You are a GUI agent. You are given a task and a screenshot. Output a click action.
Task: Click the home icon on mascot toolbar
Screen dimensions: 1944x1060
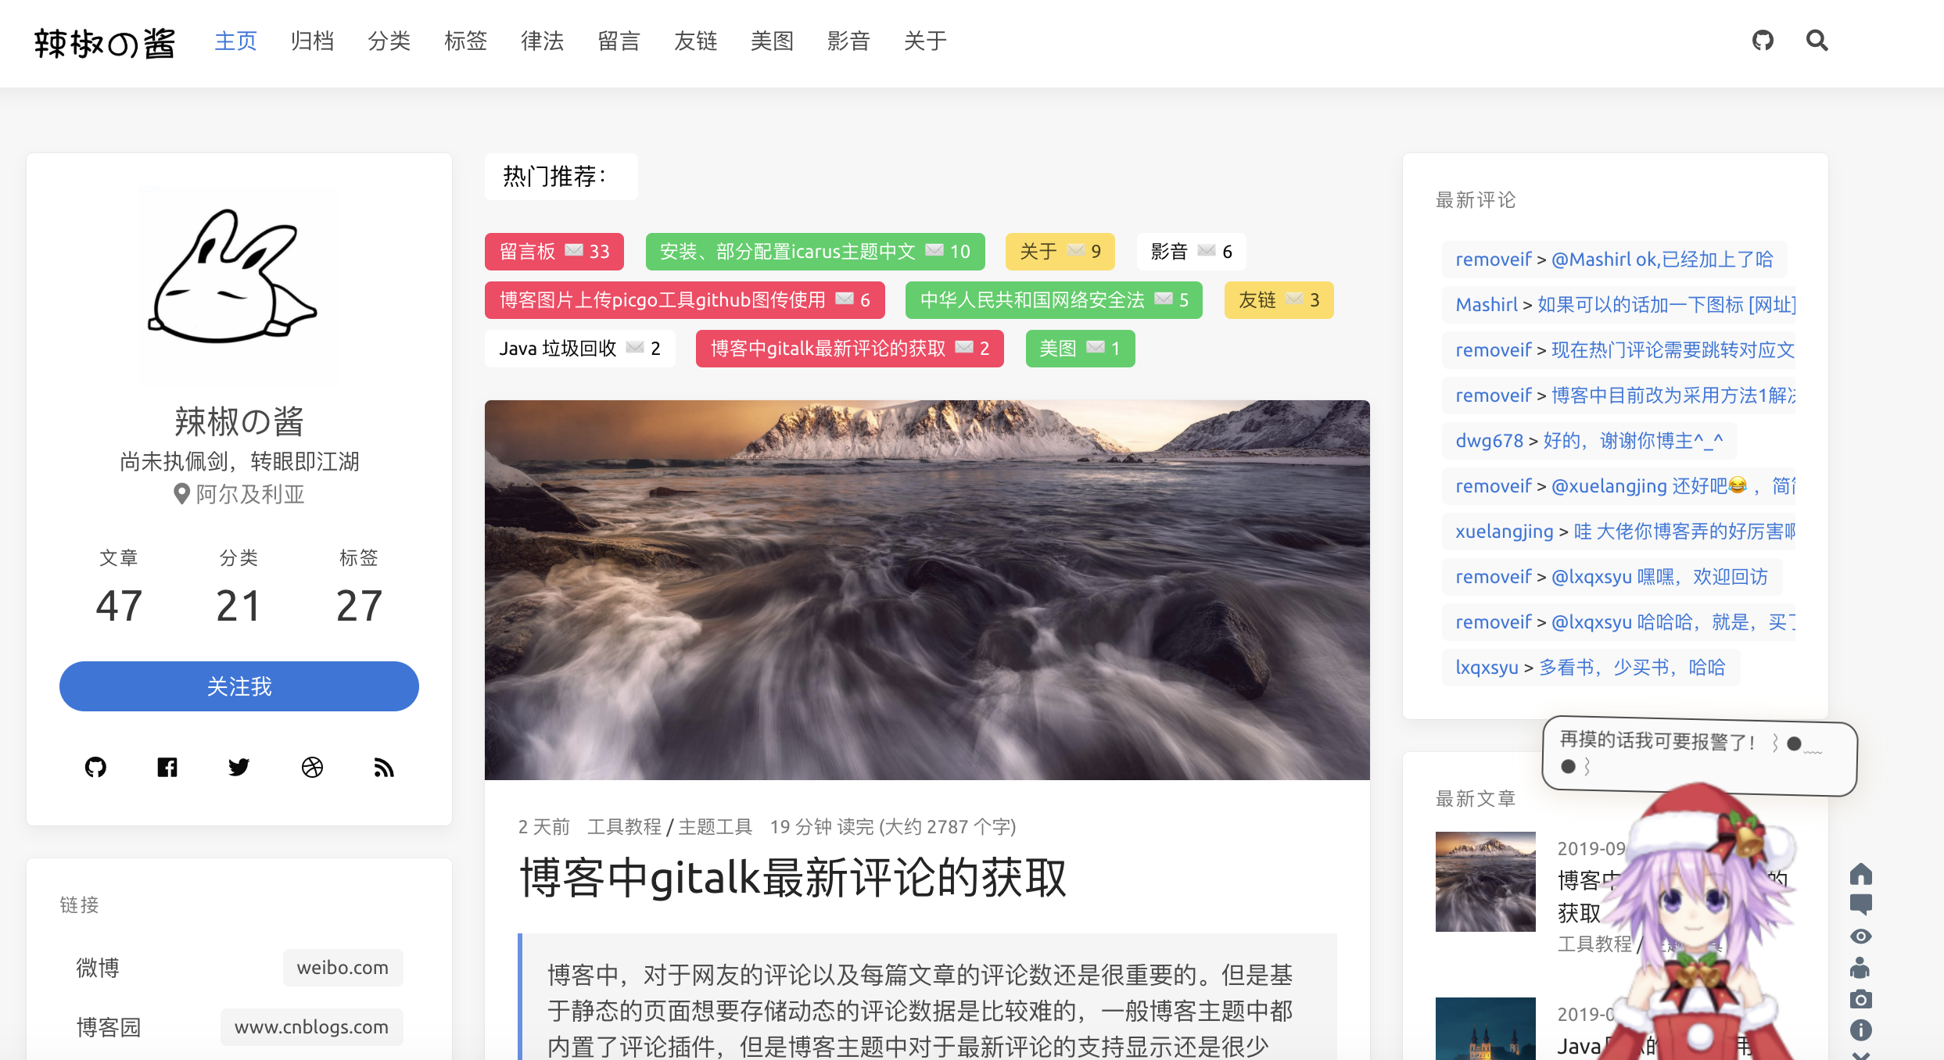coord(1860,874)
